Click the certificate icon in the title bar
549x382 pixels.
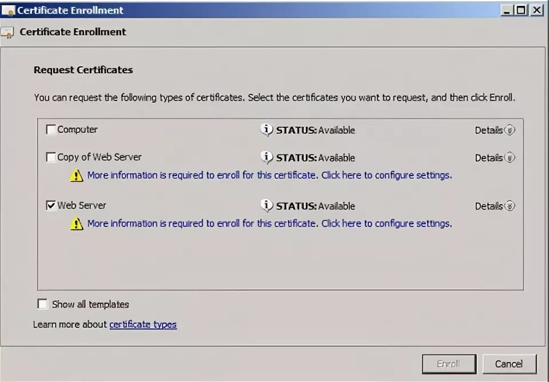(9, 10)
